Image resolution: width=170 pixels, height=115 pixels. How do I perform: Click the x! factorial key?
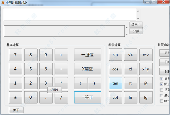point(130,69)
